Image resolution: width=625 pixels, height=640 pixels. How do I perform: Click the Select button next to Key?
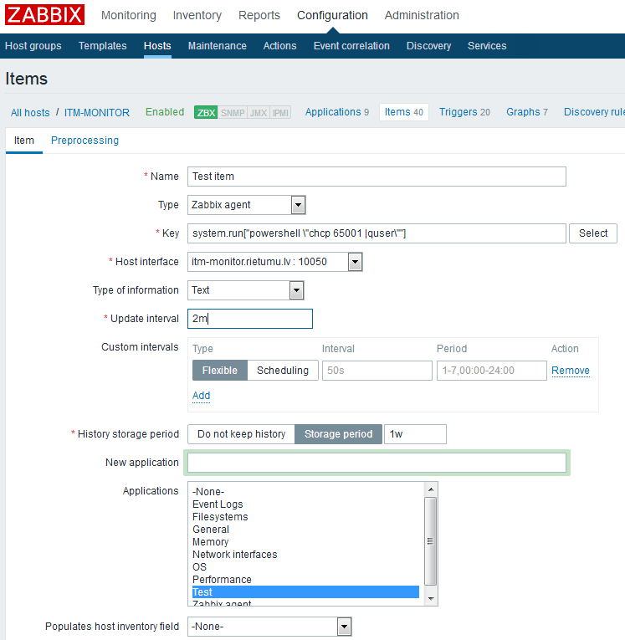click(x=592, y=233)
